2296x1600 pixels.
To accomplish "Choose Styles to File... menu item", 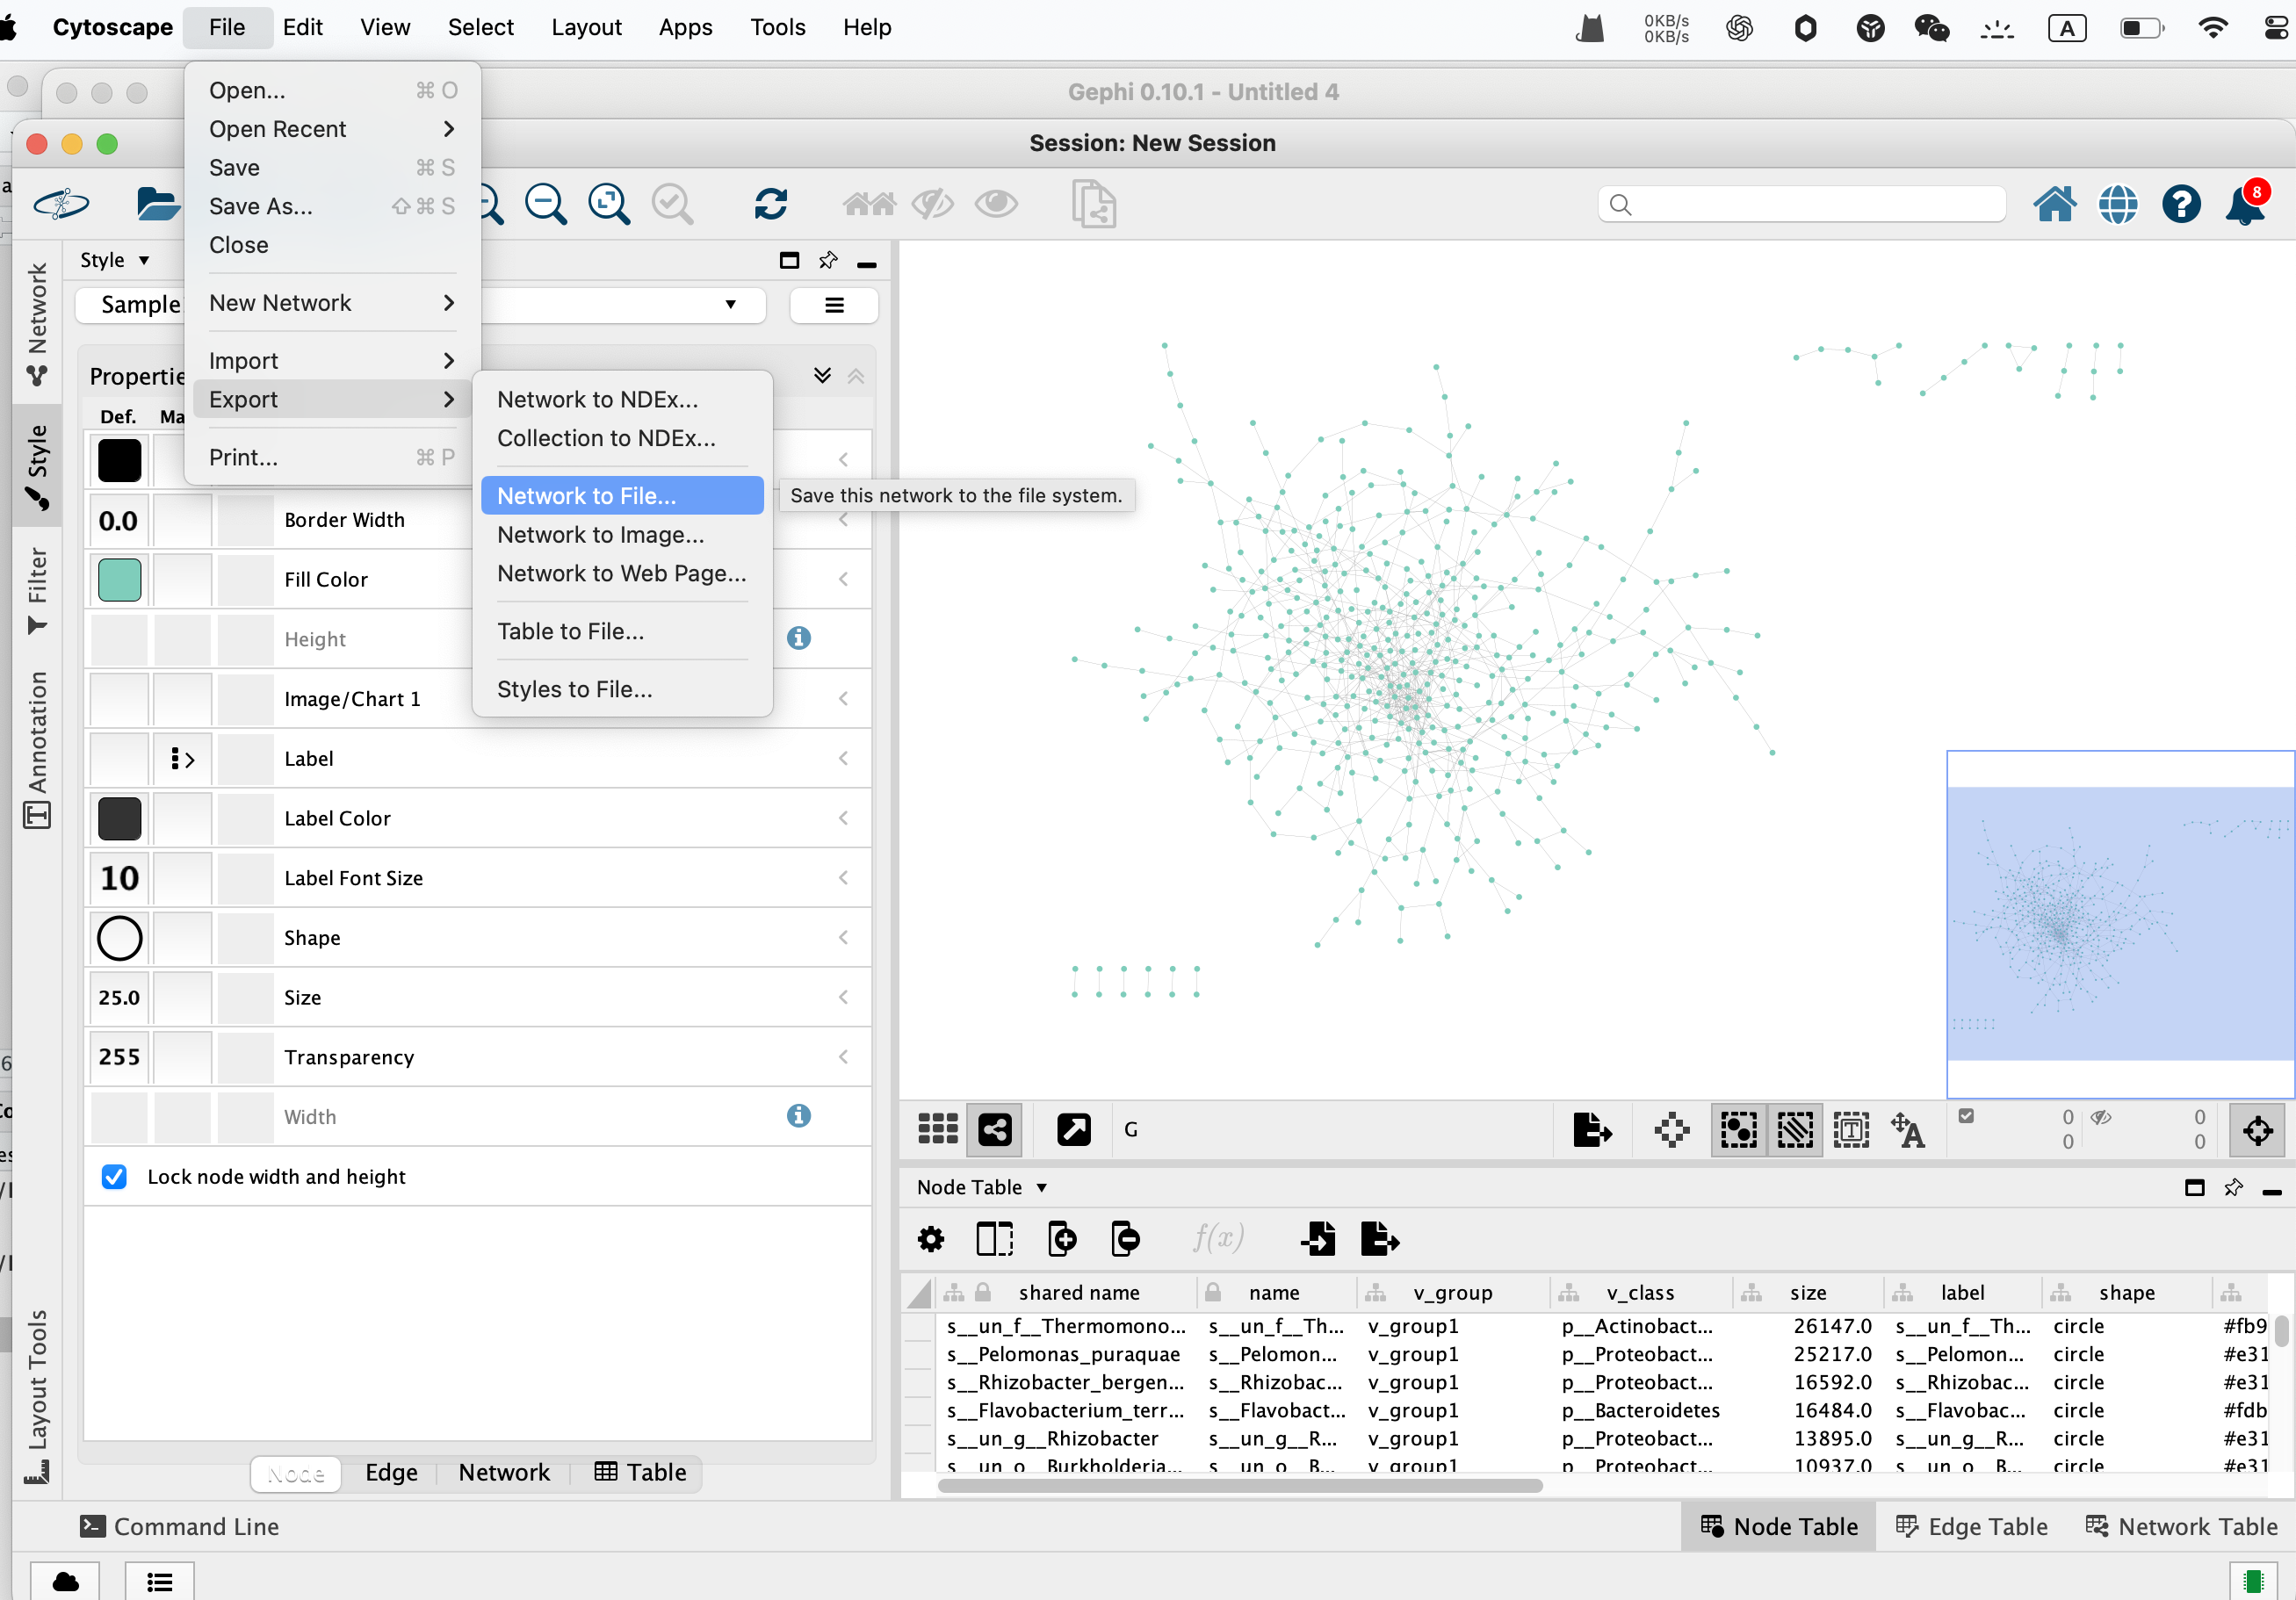I will pyautogui.click(x=622, y=689).
